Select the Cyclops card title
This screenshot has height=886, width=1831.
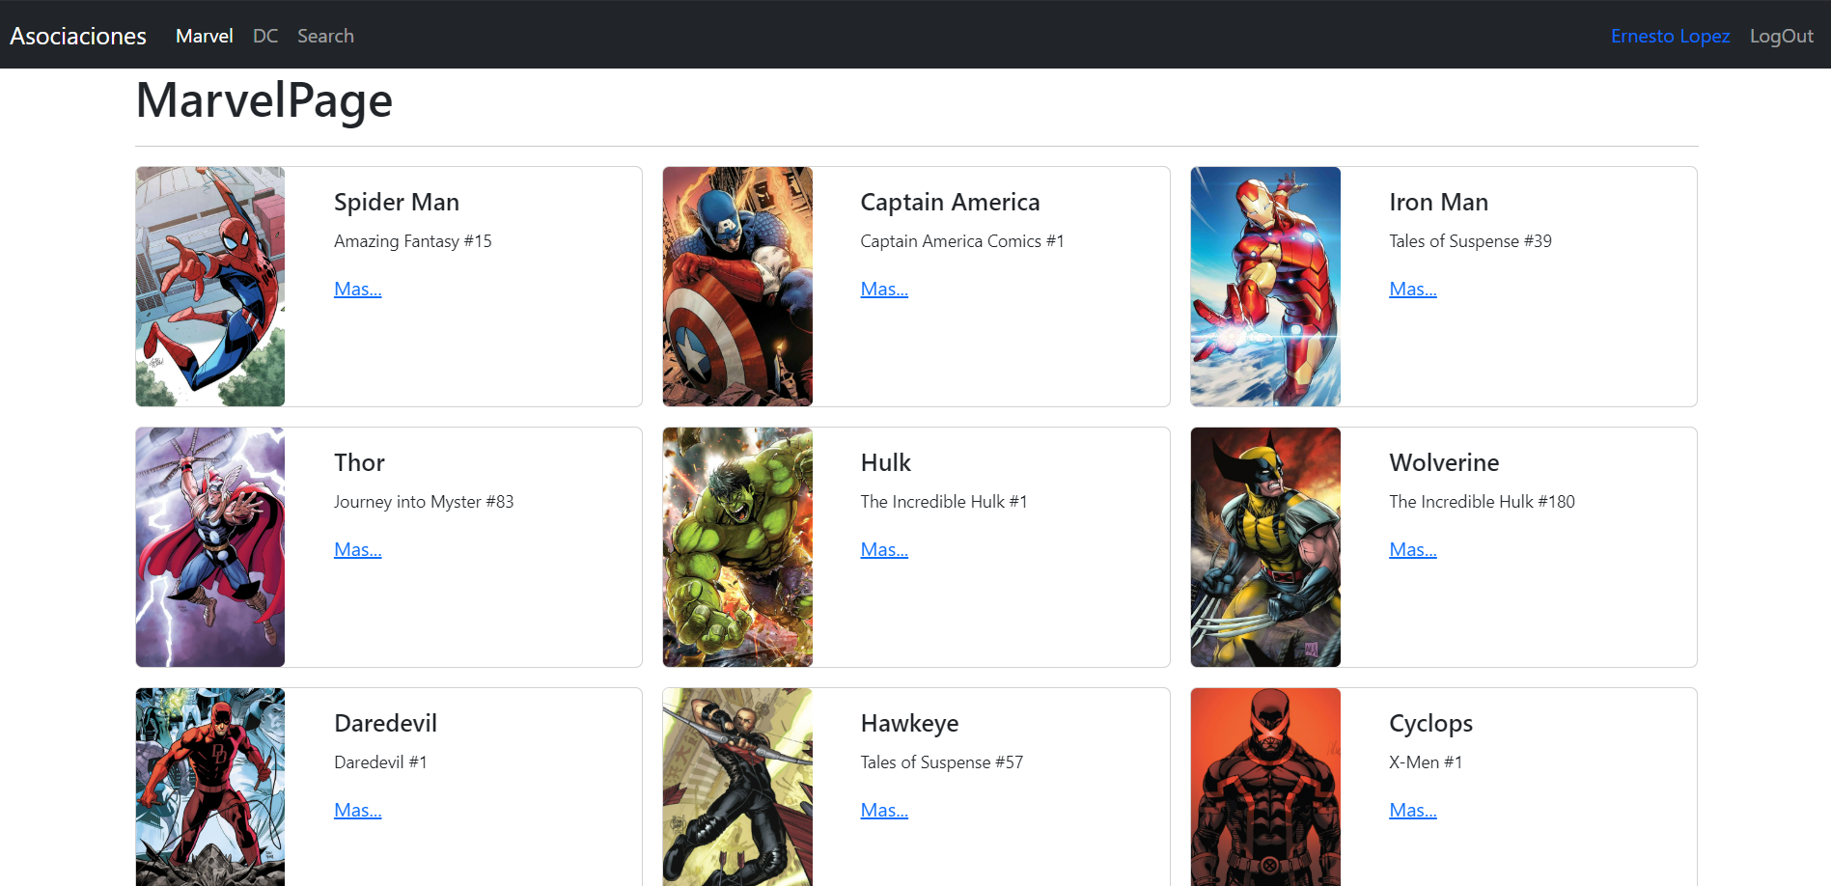click(x=1430, y=723)
